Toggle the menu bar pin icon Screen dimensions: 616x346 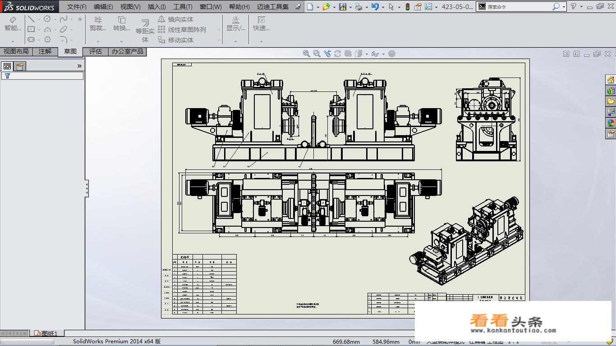[298, 7]
